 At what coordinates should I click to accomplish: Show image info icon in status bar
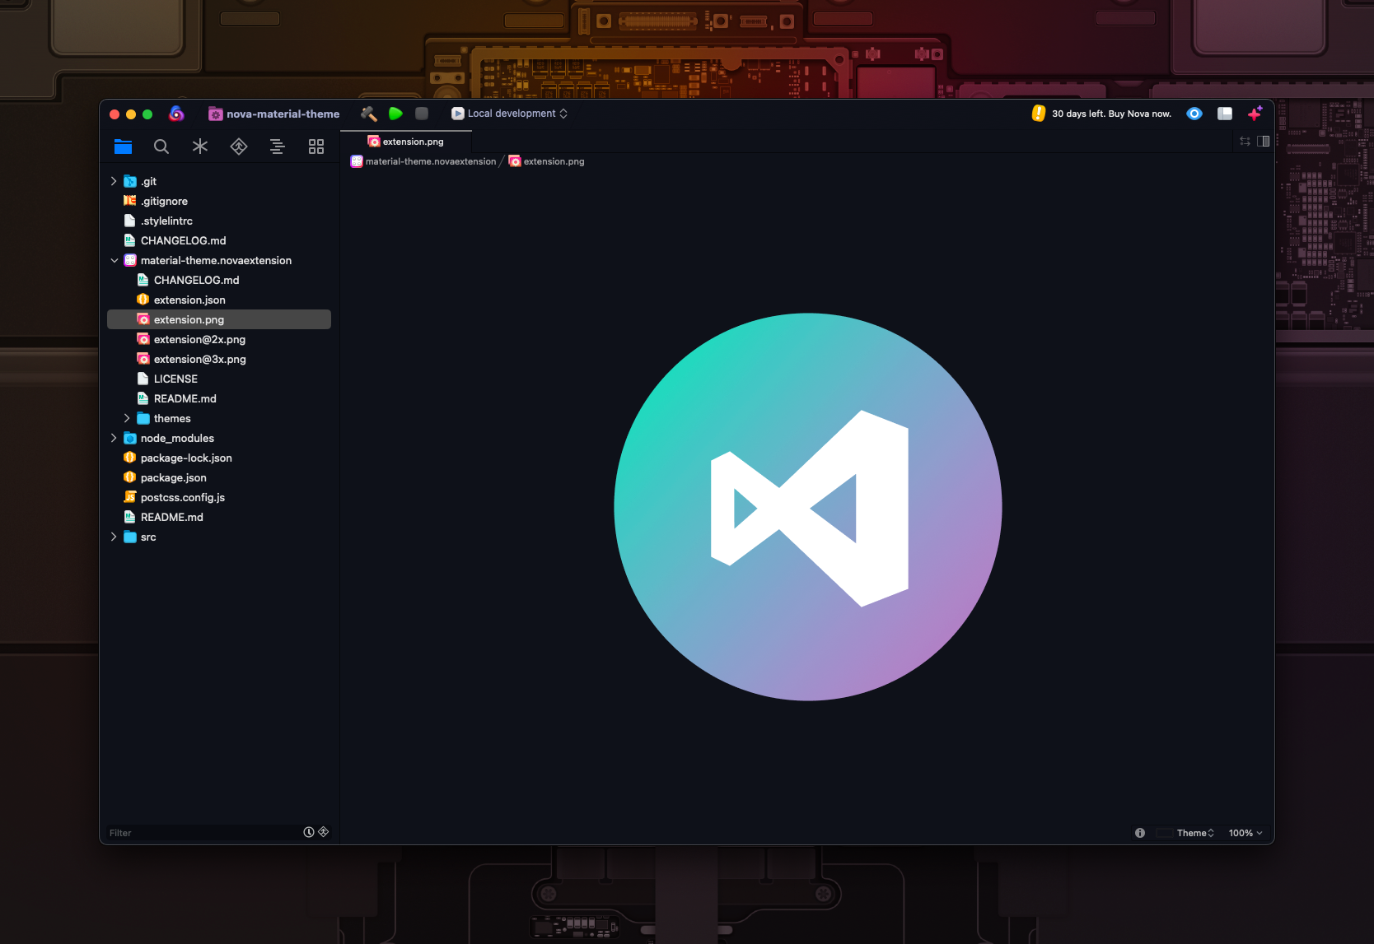[1140, 833]
